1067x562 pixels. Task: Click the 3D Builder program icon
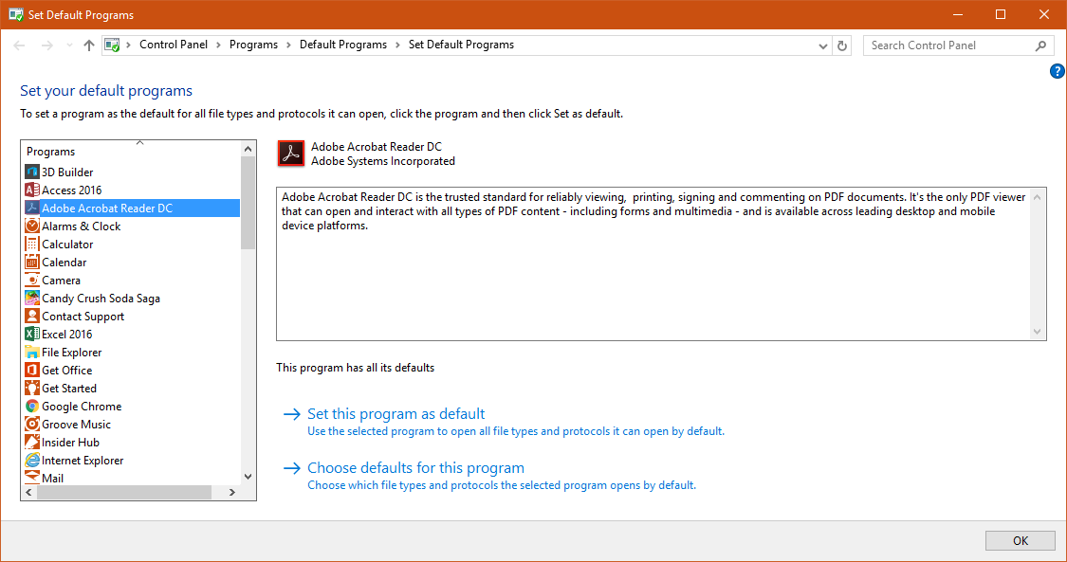[32, 172]
